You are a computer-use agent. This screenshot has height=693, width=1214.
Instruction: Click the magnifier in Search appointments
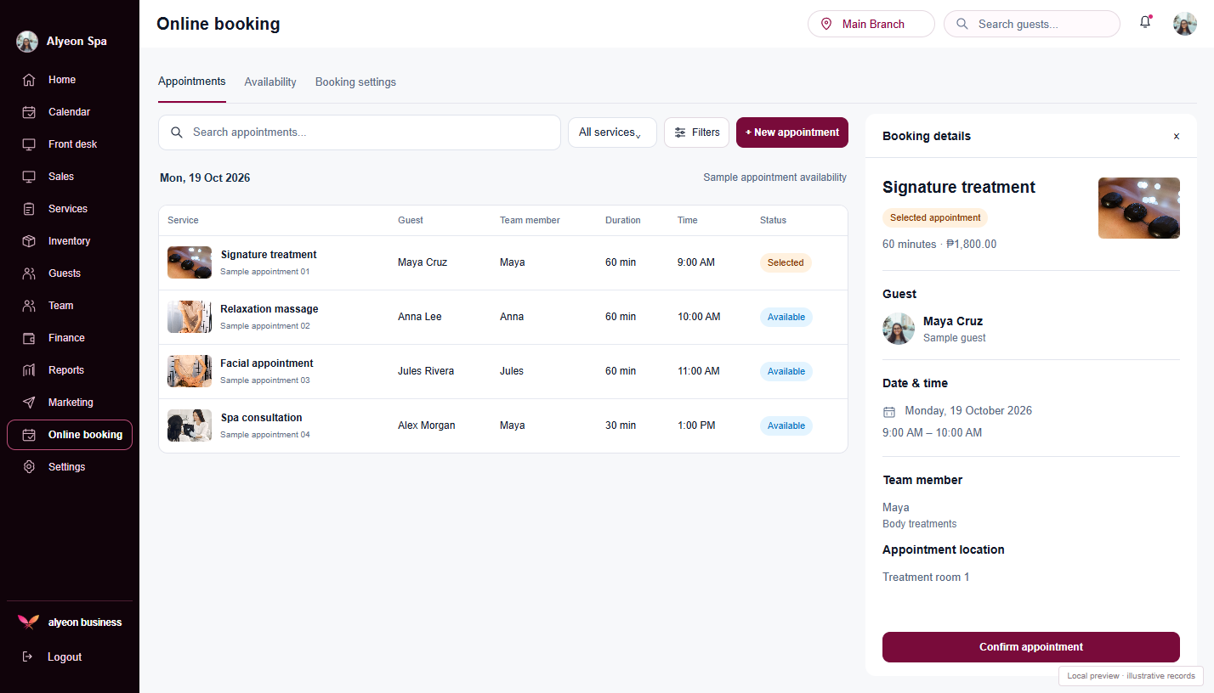point(177,132)
